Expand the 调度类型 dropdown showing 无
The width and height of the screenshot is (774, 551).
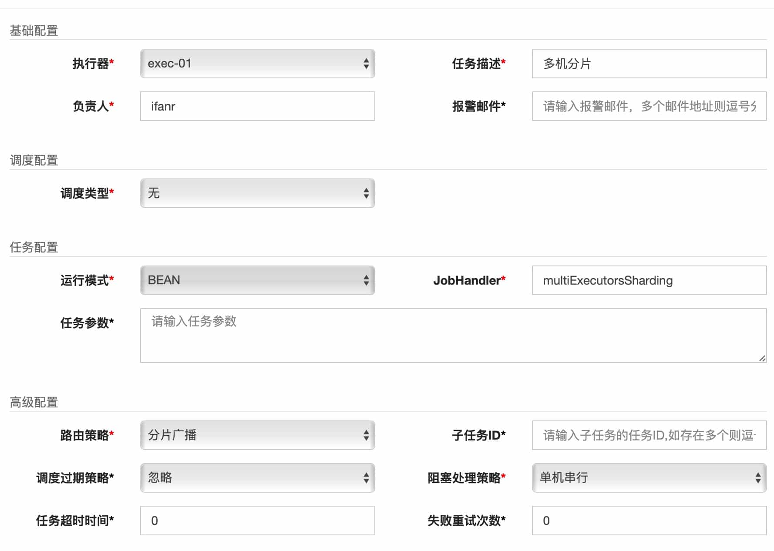pos(257,193)
